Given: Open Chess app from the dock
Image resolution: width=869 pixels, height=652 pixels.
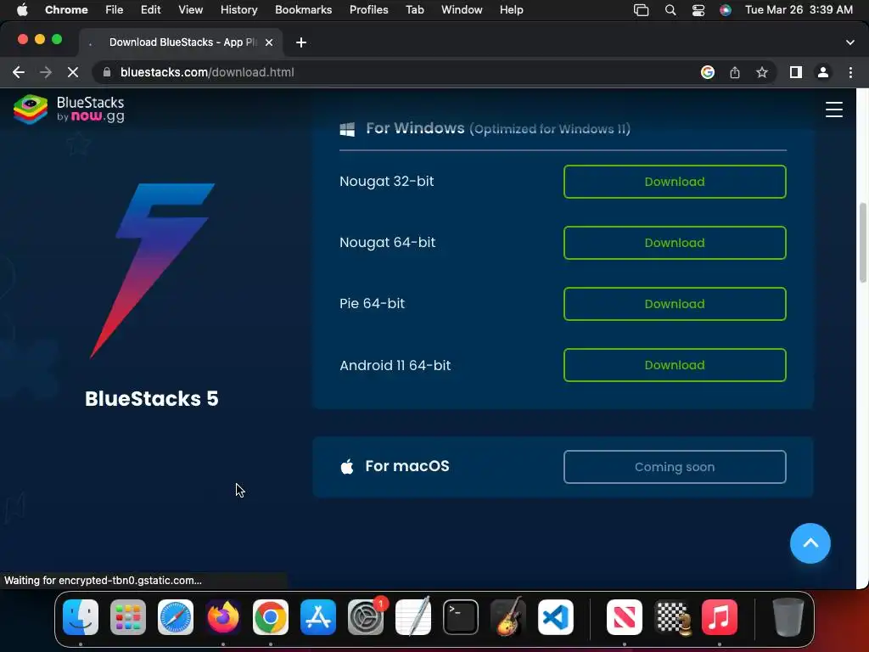Looking at the screenshot, I should point(672,617).
